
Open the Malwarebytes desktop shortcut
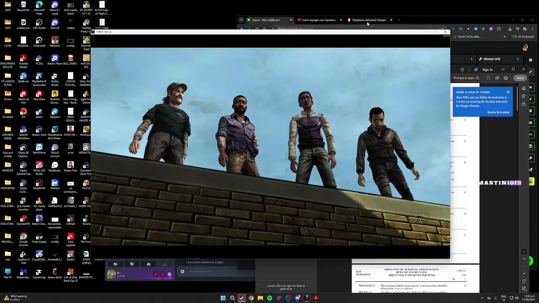(x=24, y=274)
